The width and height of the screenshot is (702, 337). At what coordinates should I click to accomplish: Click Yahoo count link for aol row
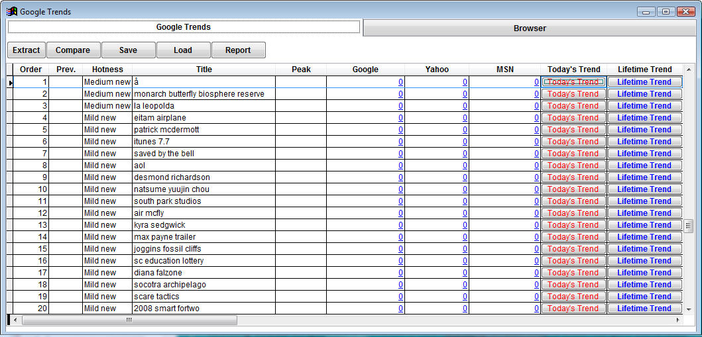point(465,166)
